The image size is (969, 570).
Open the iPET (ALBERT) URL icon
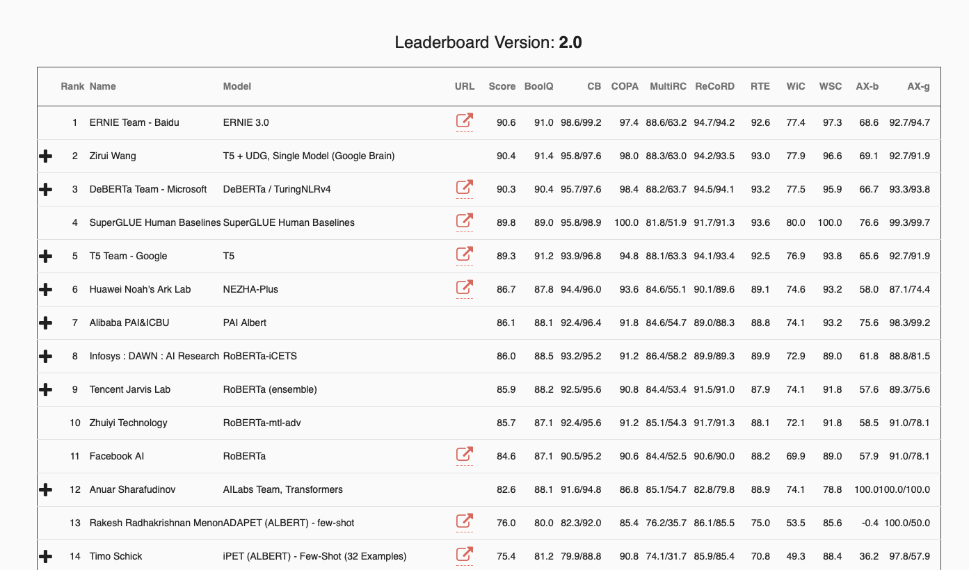click(465, 555)
